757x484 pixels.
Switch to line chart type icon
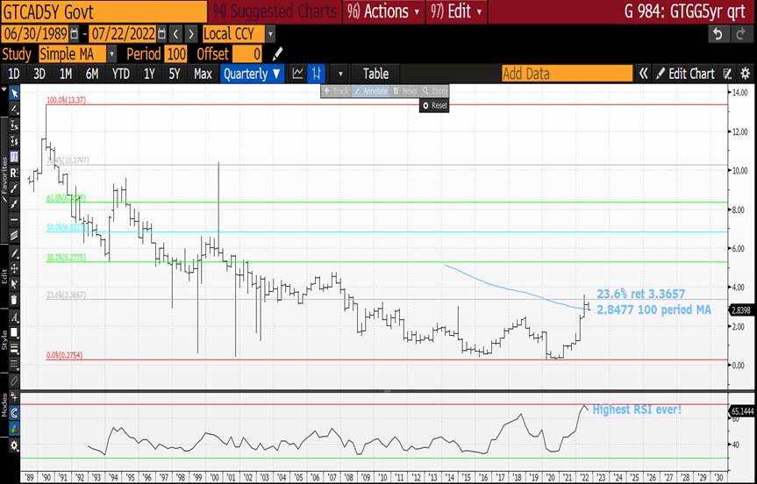[298, 74]
